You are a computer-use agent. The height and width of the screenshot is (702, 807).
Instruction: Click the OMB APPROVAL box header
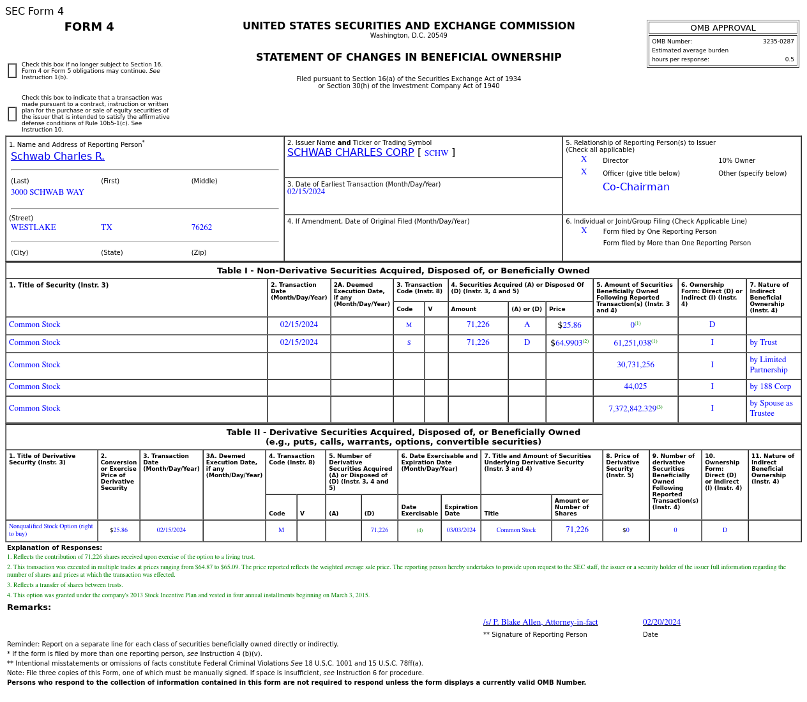(723, 28)
